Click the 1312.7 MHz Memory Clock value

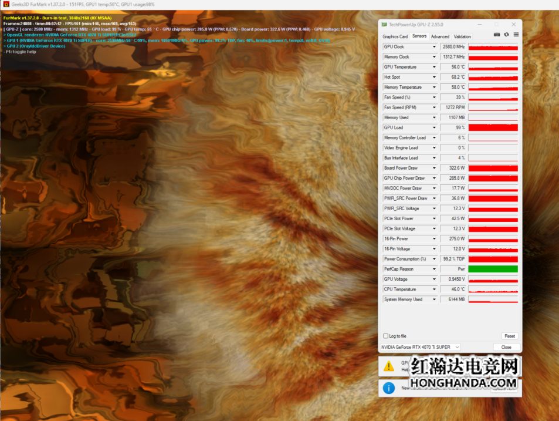click(453, 57)
